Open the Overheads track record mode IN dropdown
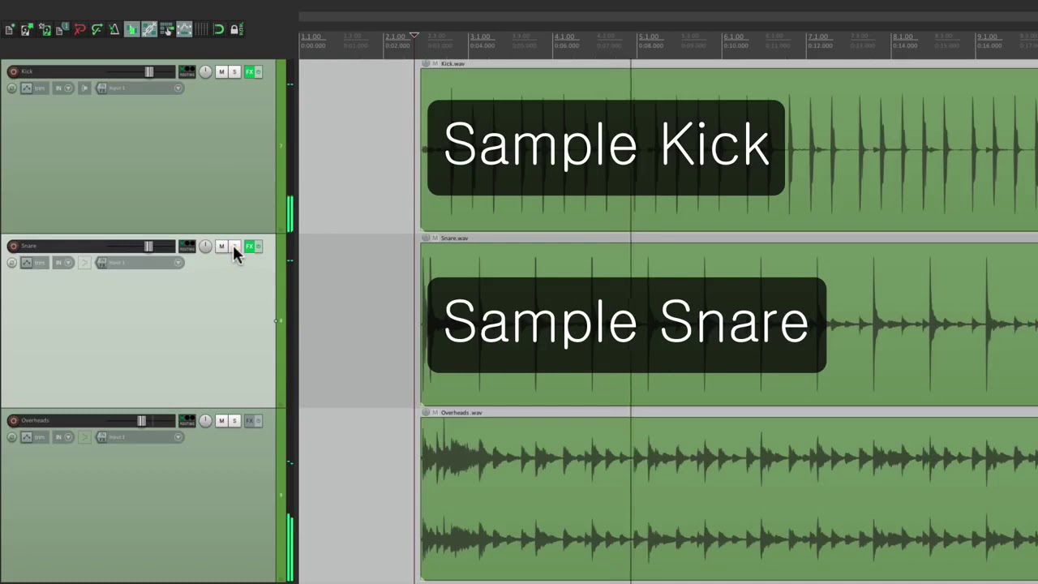The image size is (1038, 584). pos(63,436)
